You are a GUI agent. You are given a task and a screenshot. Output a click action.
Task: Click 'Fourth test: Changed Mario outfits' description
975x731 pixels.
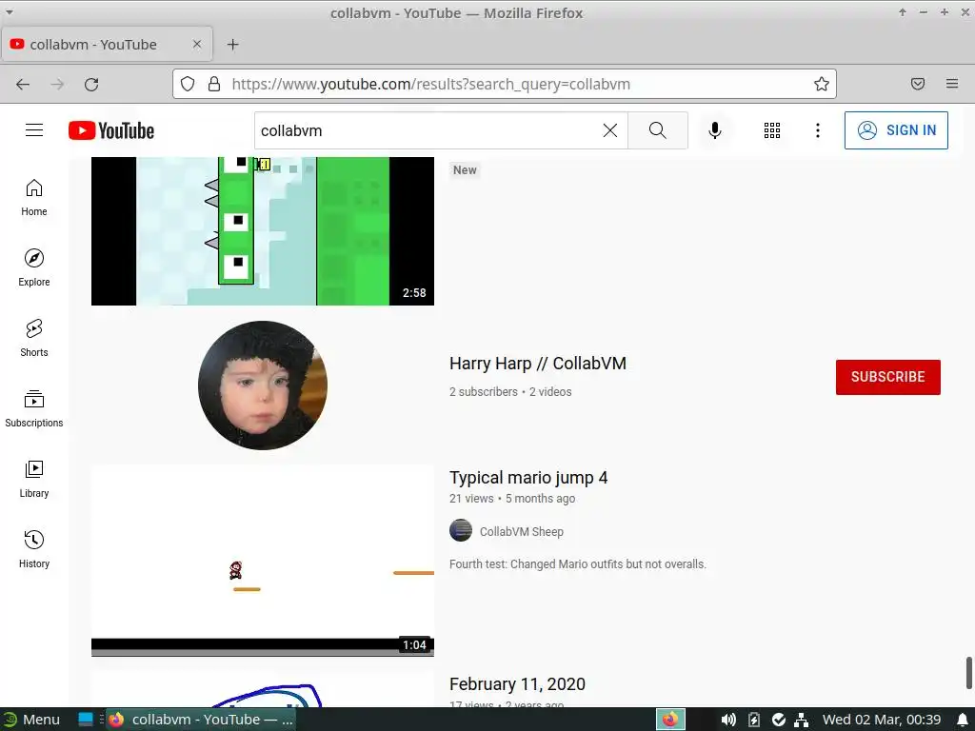[x=578, y=563]
